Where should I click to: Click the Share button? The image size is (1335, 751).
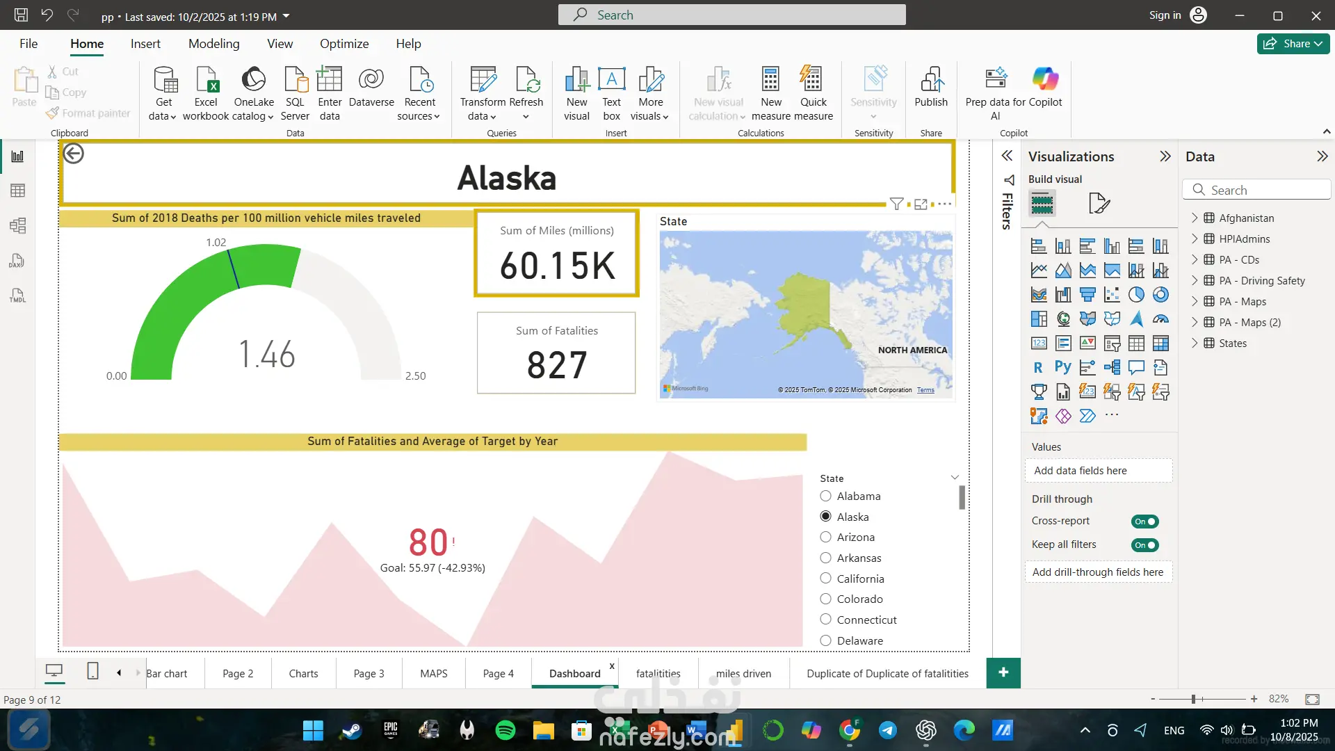1293,44
